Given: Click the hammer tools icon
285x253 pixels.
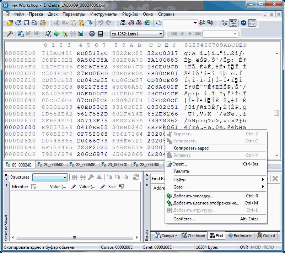Looking at the screenshot, I should (10, 34).
